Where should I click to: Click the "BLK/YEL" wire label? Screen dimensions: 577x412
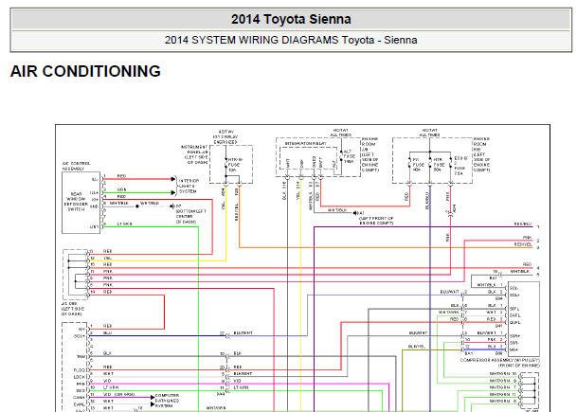coord(417,347)
